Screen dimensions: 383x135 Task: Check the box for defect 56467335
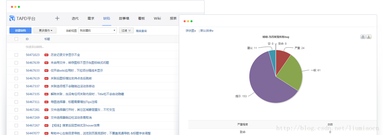click(x=16, y=94)
